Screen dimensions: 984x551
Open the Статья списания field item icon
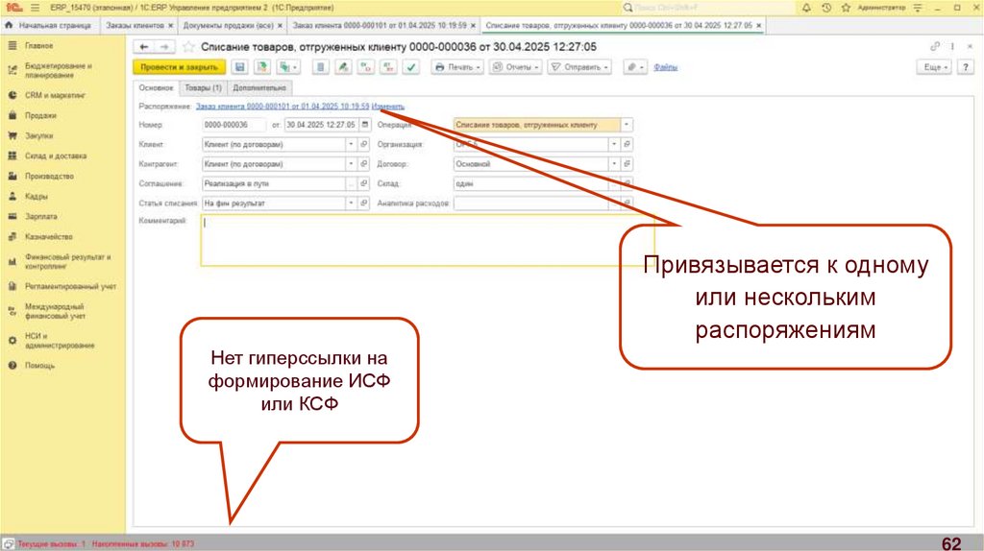[x=364, y=204]
